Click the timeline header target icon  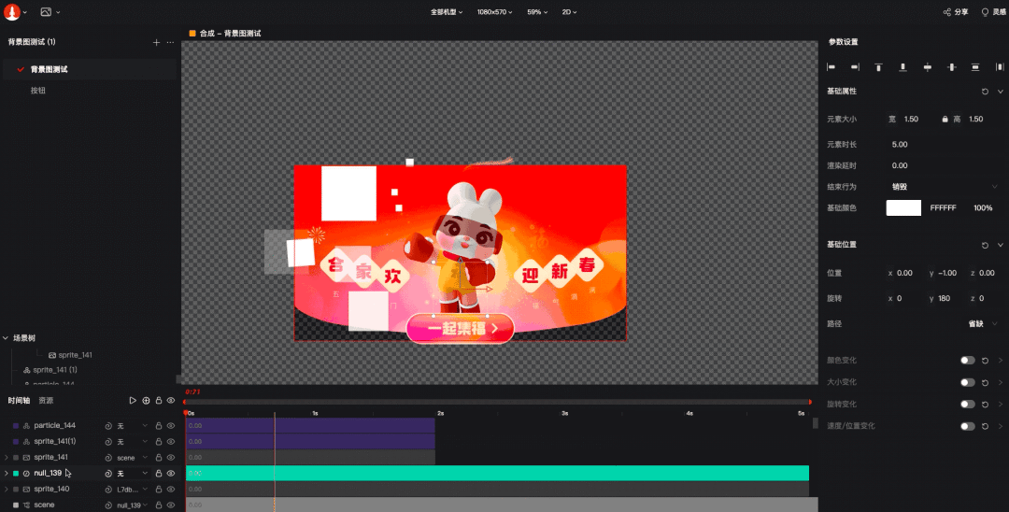(146, 401)
